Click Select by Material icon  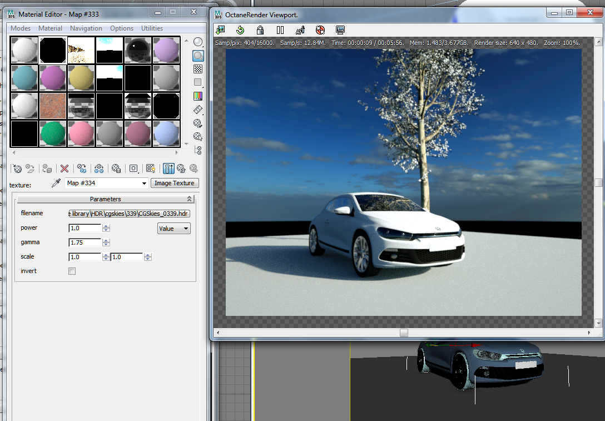click(198, 137)
